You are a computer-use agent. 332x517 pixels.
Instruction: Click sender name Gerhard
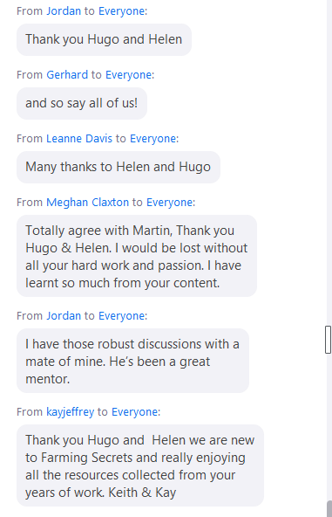(x=67, y=74)
